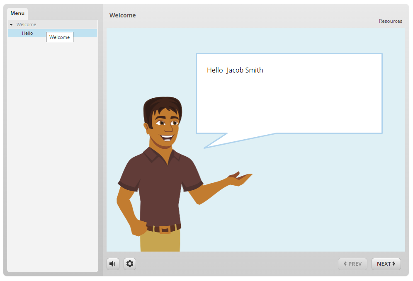Select the Welcome section in the menu tree
The height and width of the screenshot is (281, 413).
[27, 25]
